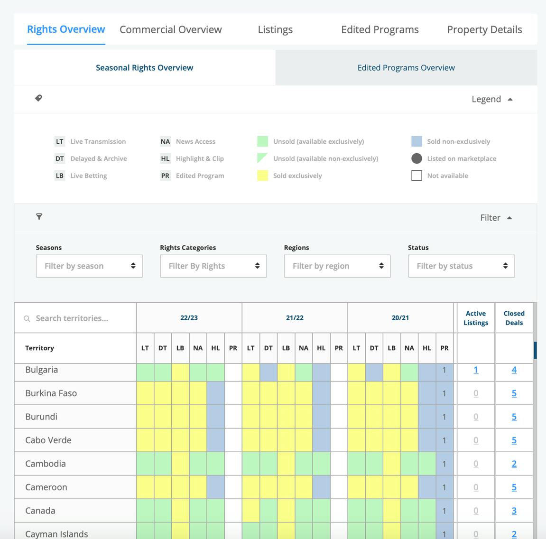The width and height of the screenshot is (546, 539).
Task: Open the Filter By Rights dropdown
Action: coord(213,266)
